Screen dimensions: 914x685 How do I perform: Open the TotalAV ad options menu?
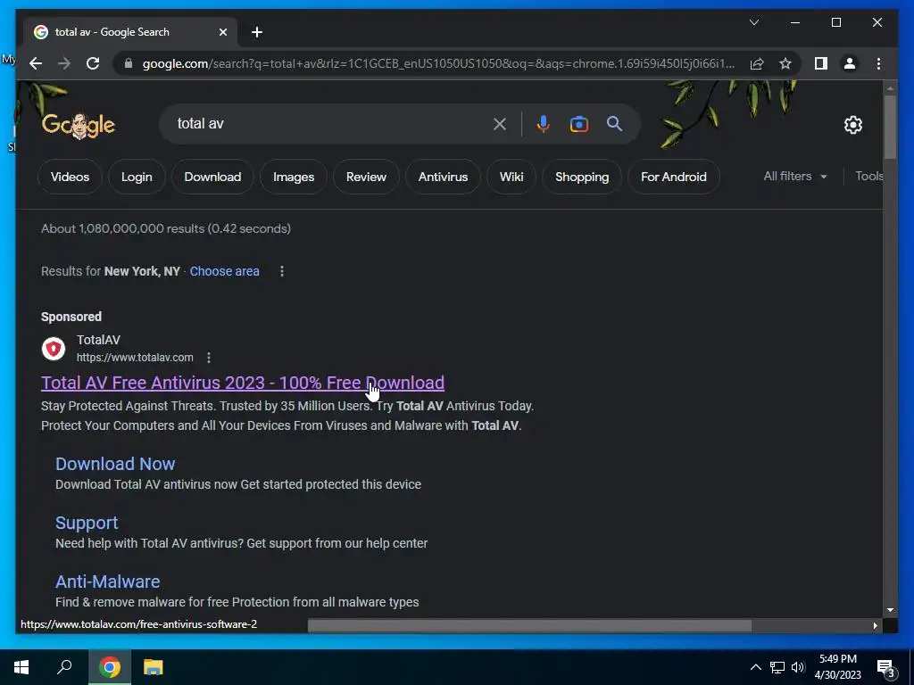209,358
